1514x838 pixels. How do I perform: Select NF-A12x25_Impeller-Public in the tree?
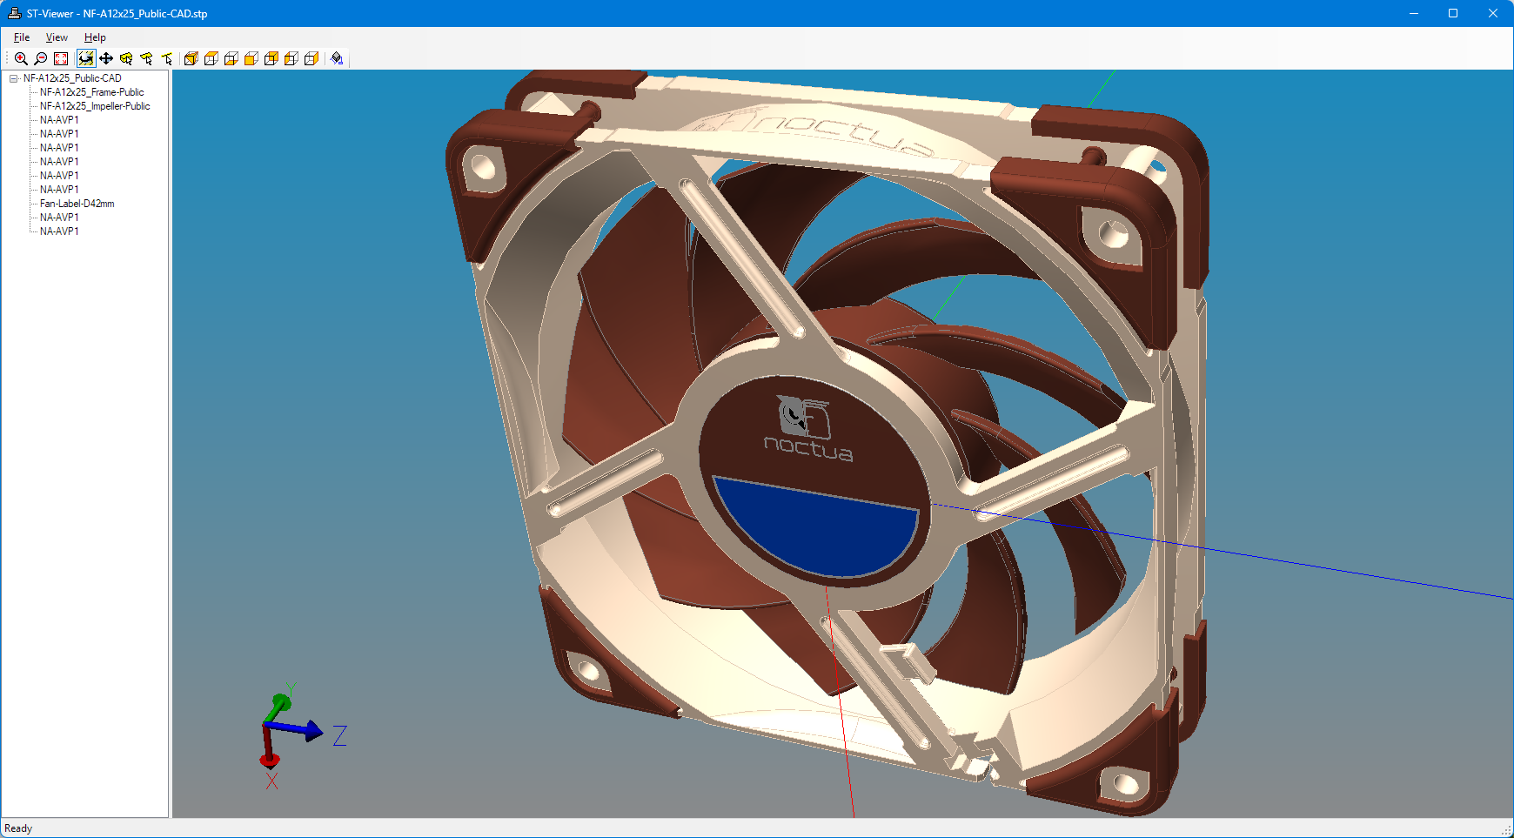(95, 106)
